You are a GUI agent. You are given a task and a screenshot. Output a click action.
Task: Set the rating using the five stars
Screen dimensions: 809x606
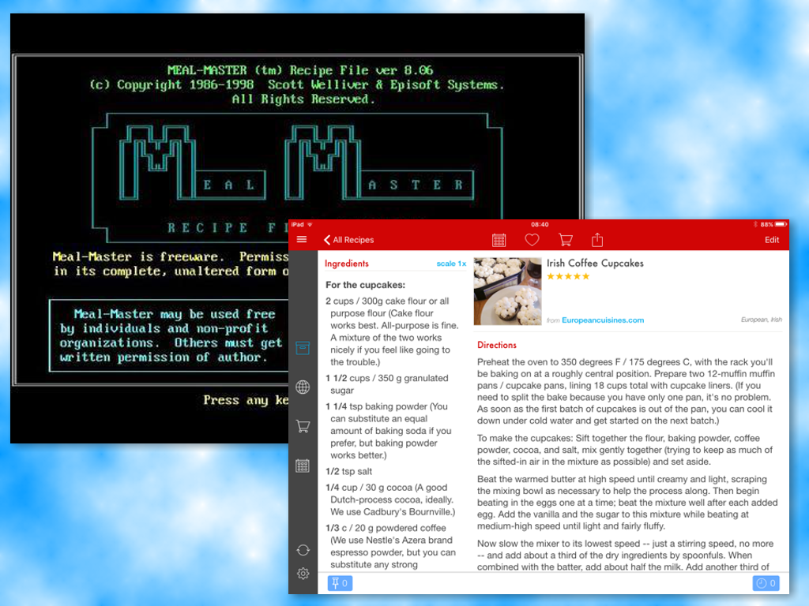[568, 276]
